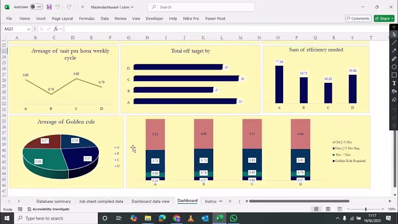This screenshot has width=398, height=224.
Task: Click Save in the Quick Access Toolbar
Action: tap(49, 7)
